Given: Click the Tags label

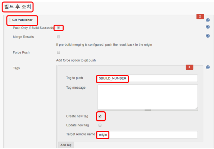Looking at the screenshot, I should tap(17, 68).
